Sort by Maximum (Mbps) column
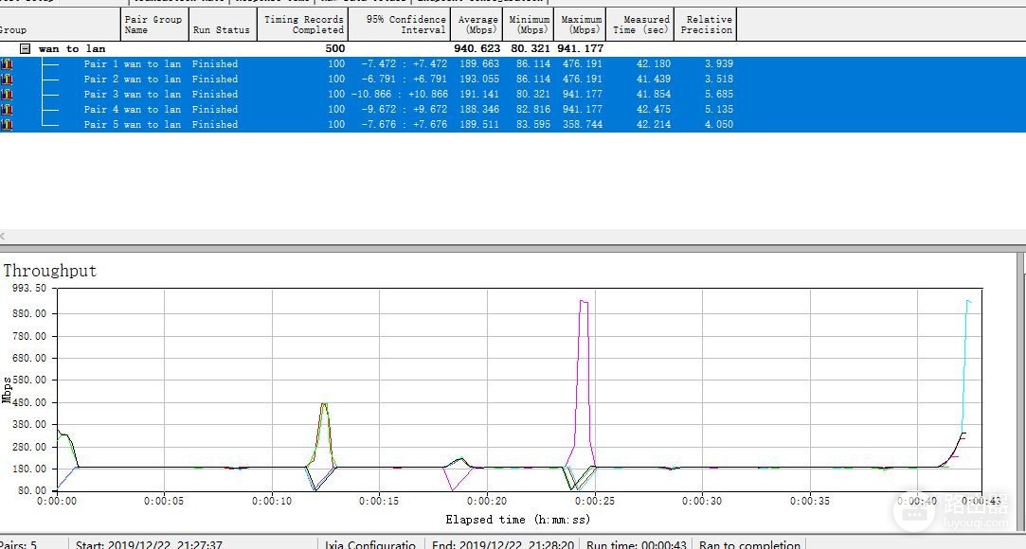This screenshot has width=1026, height=549. pos(581,25)
